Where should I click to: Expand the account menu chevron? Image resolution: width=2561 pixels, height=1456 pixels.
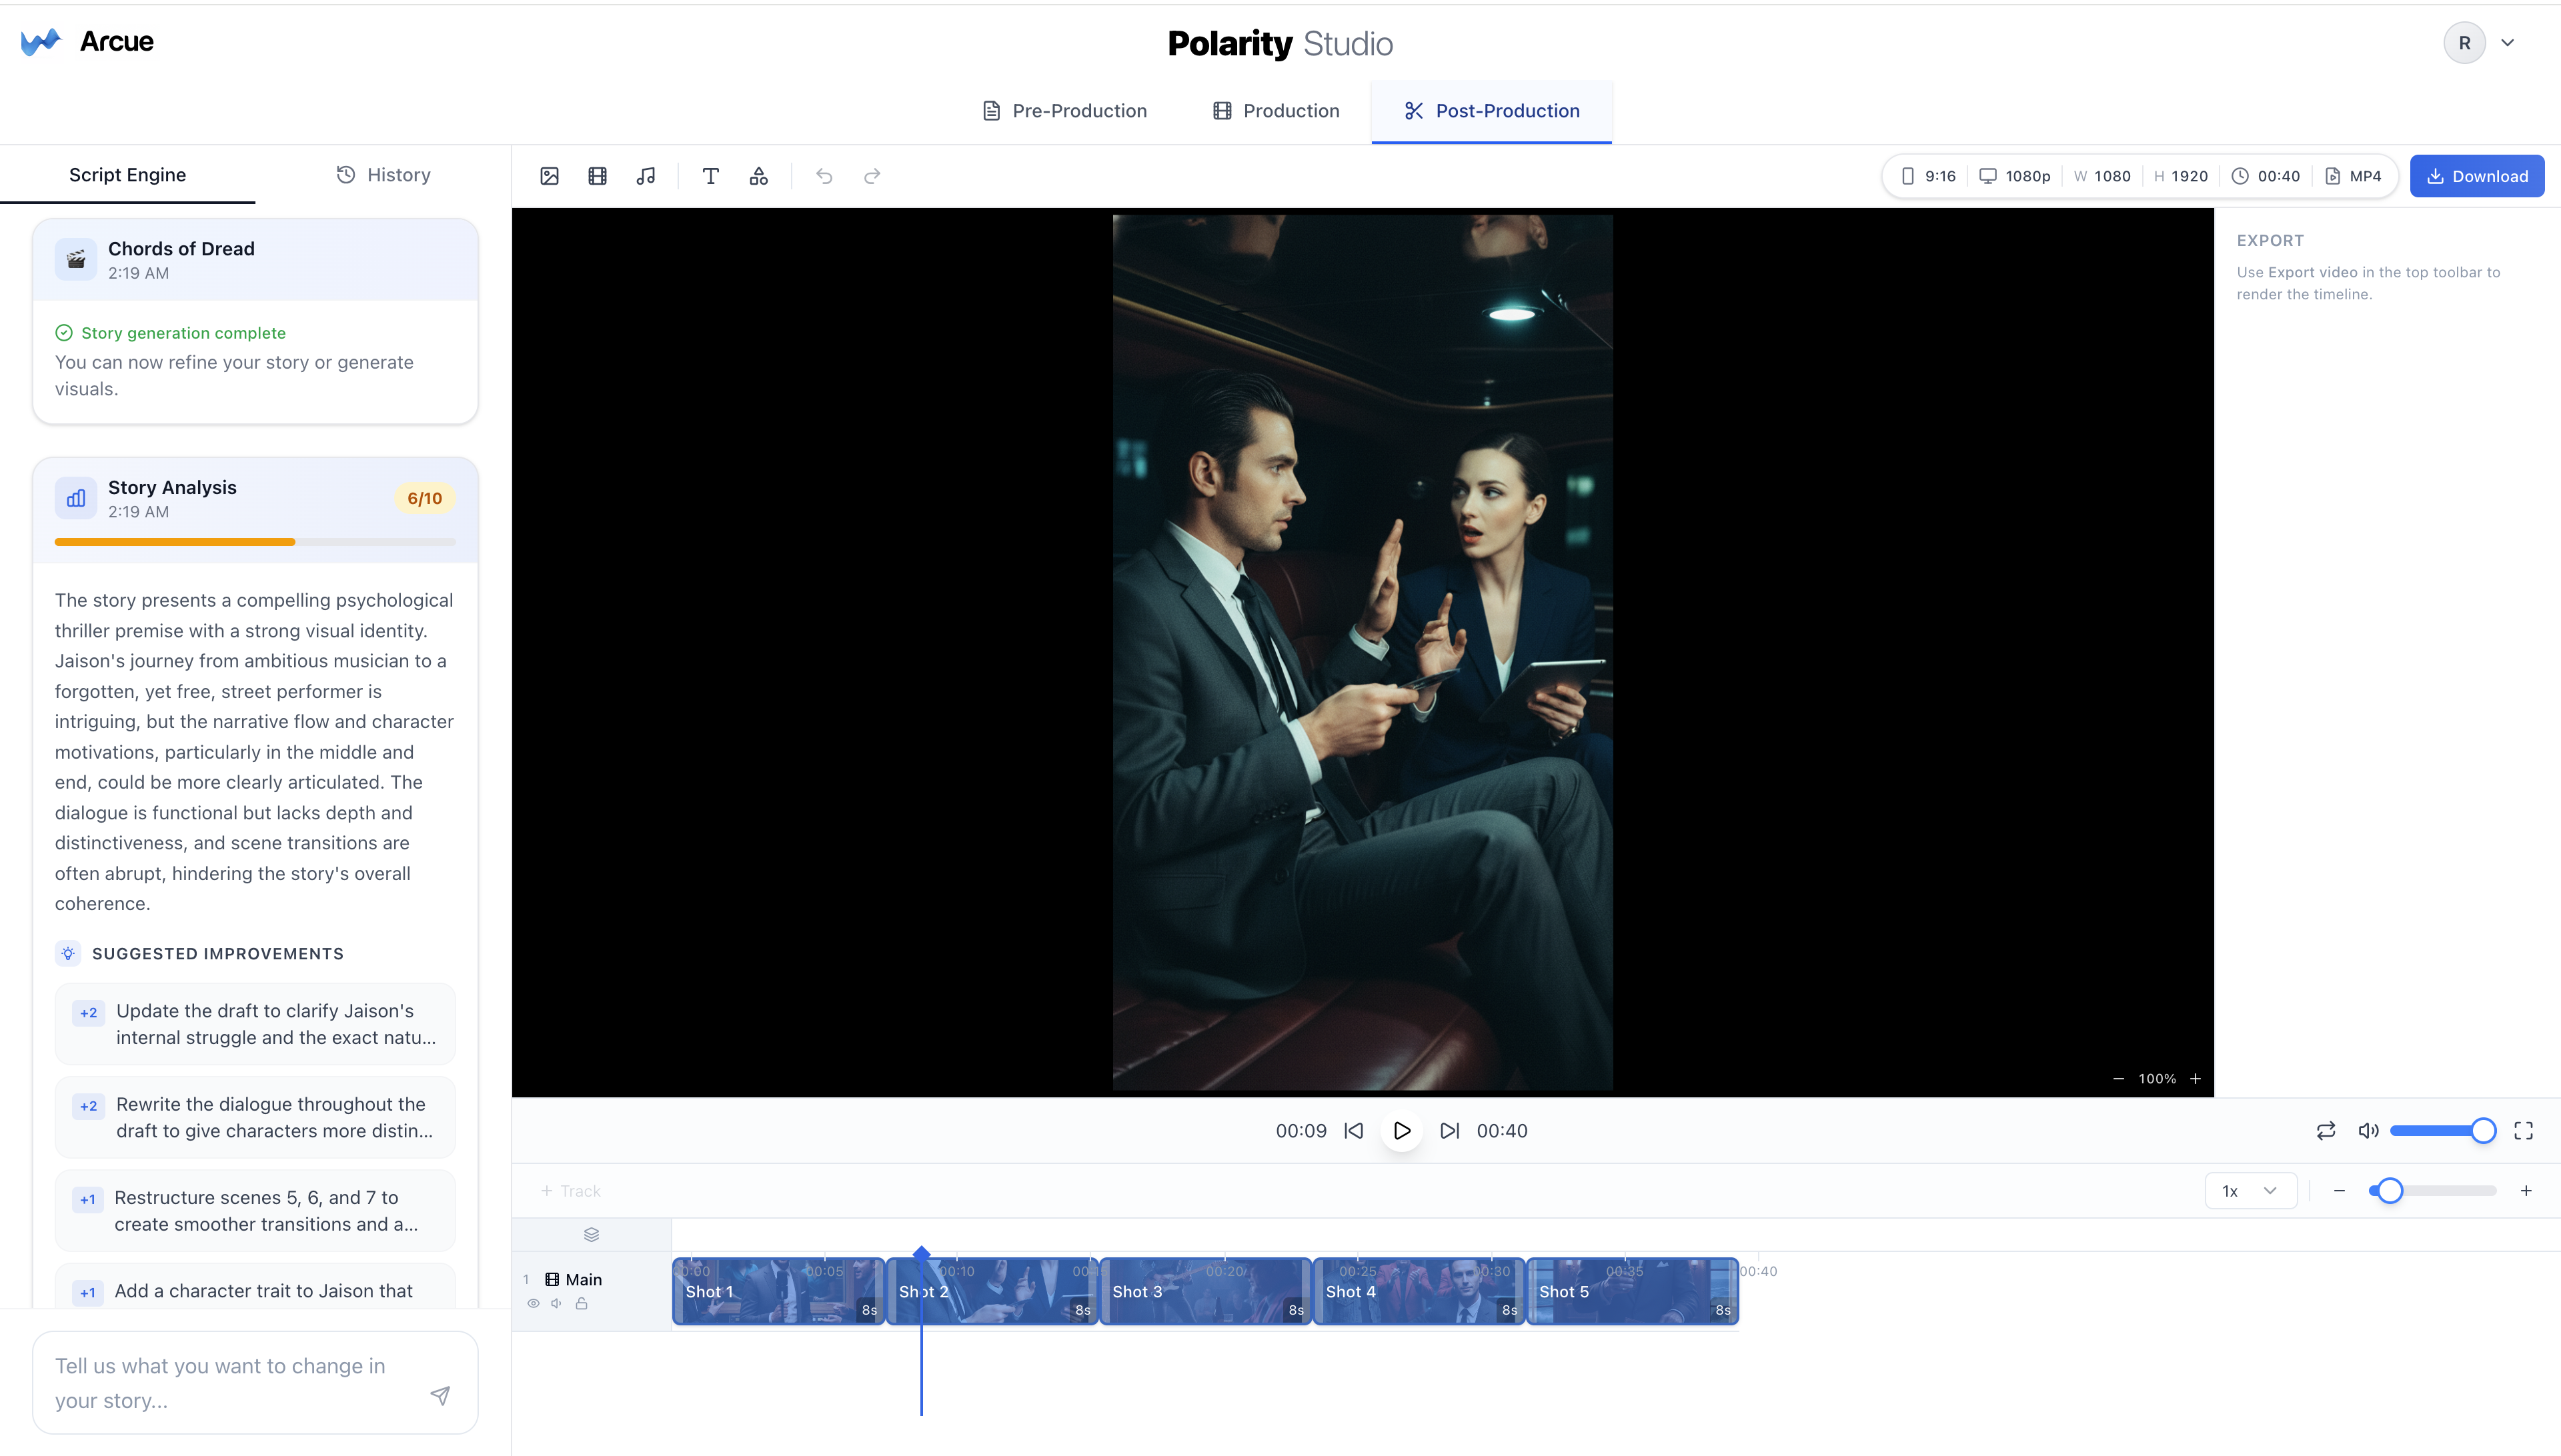pos(2508,43)
